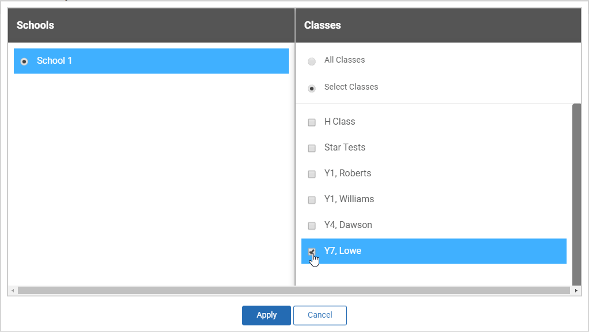This screenshot has width=589, height=332.
Task: Click the horizontal scrollbar left arrow
Action: coord(13,291)
